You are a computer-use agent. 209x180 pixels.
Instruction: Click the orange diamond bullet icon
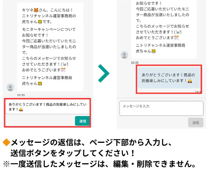click(x=7, y=142)
